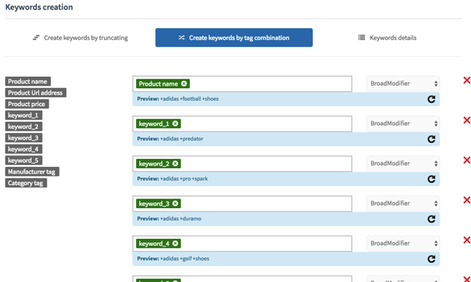Click the Keywords creation heading

point(39,8)
